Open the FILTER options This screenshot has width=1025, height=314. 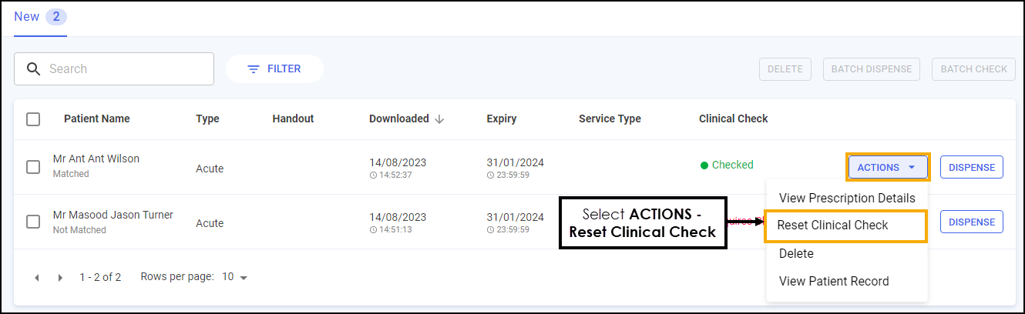coord(274,69)
